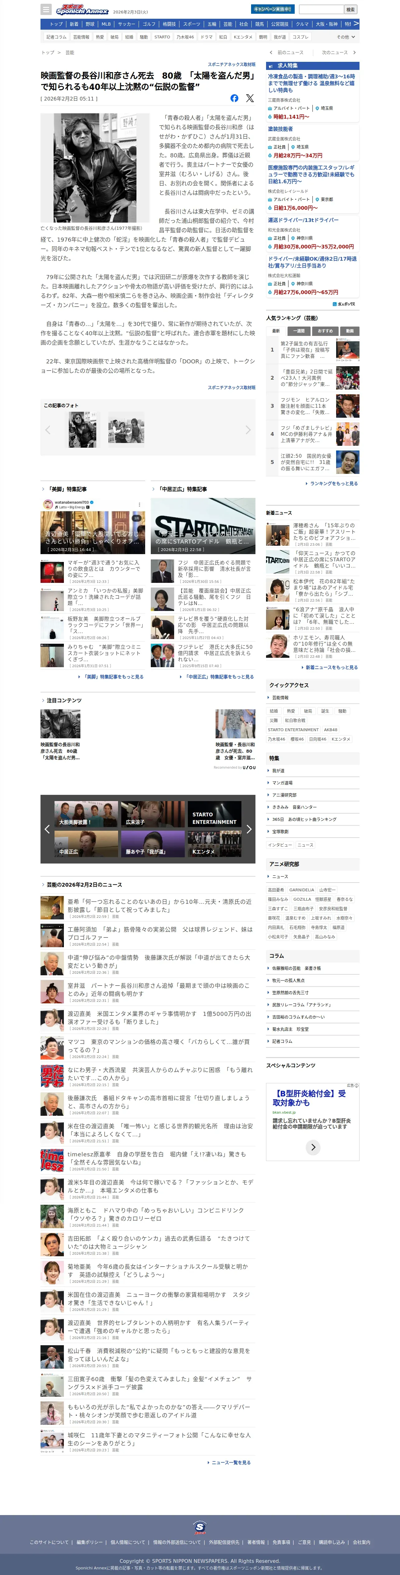The height and width of the screenshot is (1575, 400).
Task: Open ranking item 1 about 有吉弘行
Action: coord(313,350)
